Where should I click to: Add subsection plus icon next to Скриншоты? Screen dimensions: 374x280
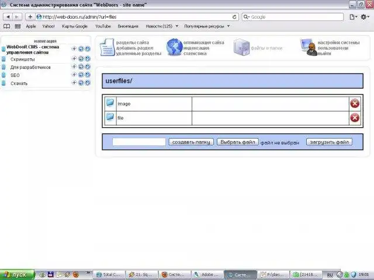(74, 58)
